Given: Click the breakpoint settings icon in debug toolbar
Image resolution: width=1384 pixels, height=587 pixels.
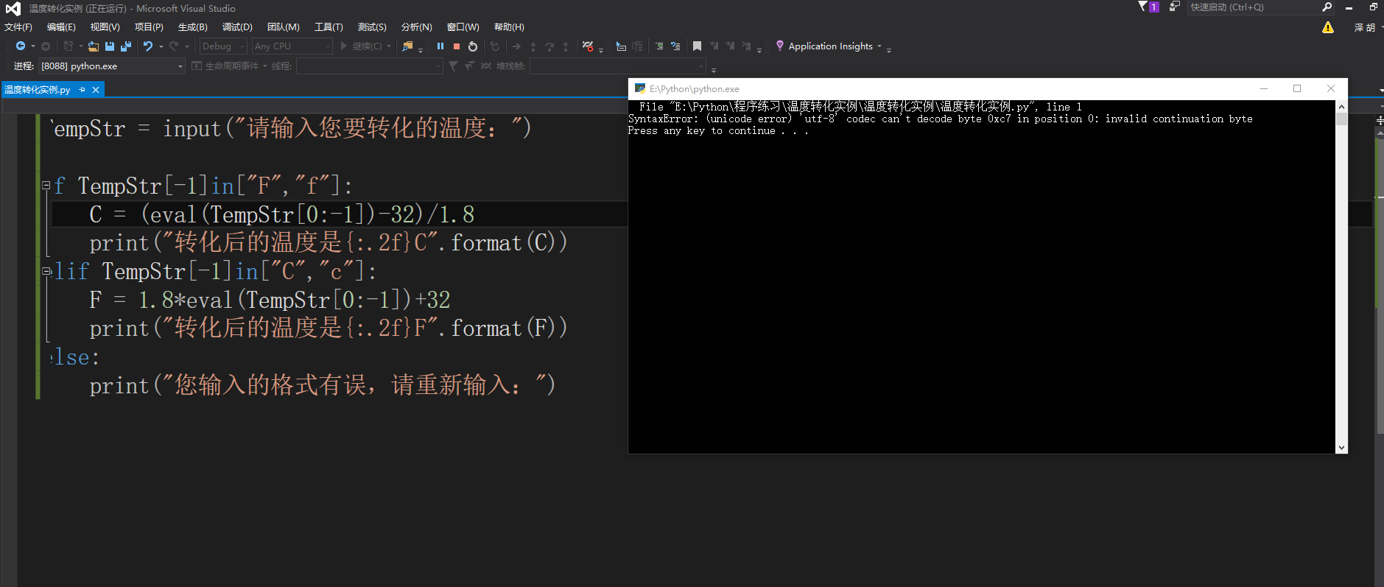Looking at the screenshot, I should point(588,46).
